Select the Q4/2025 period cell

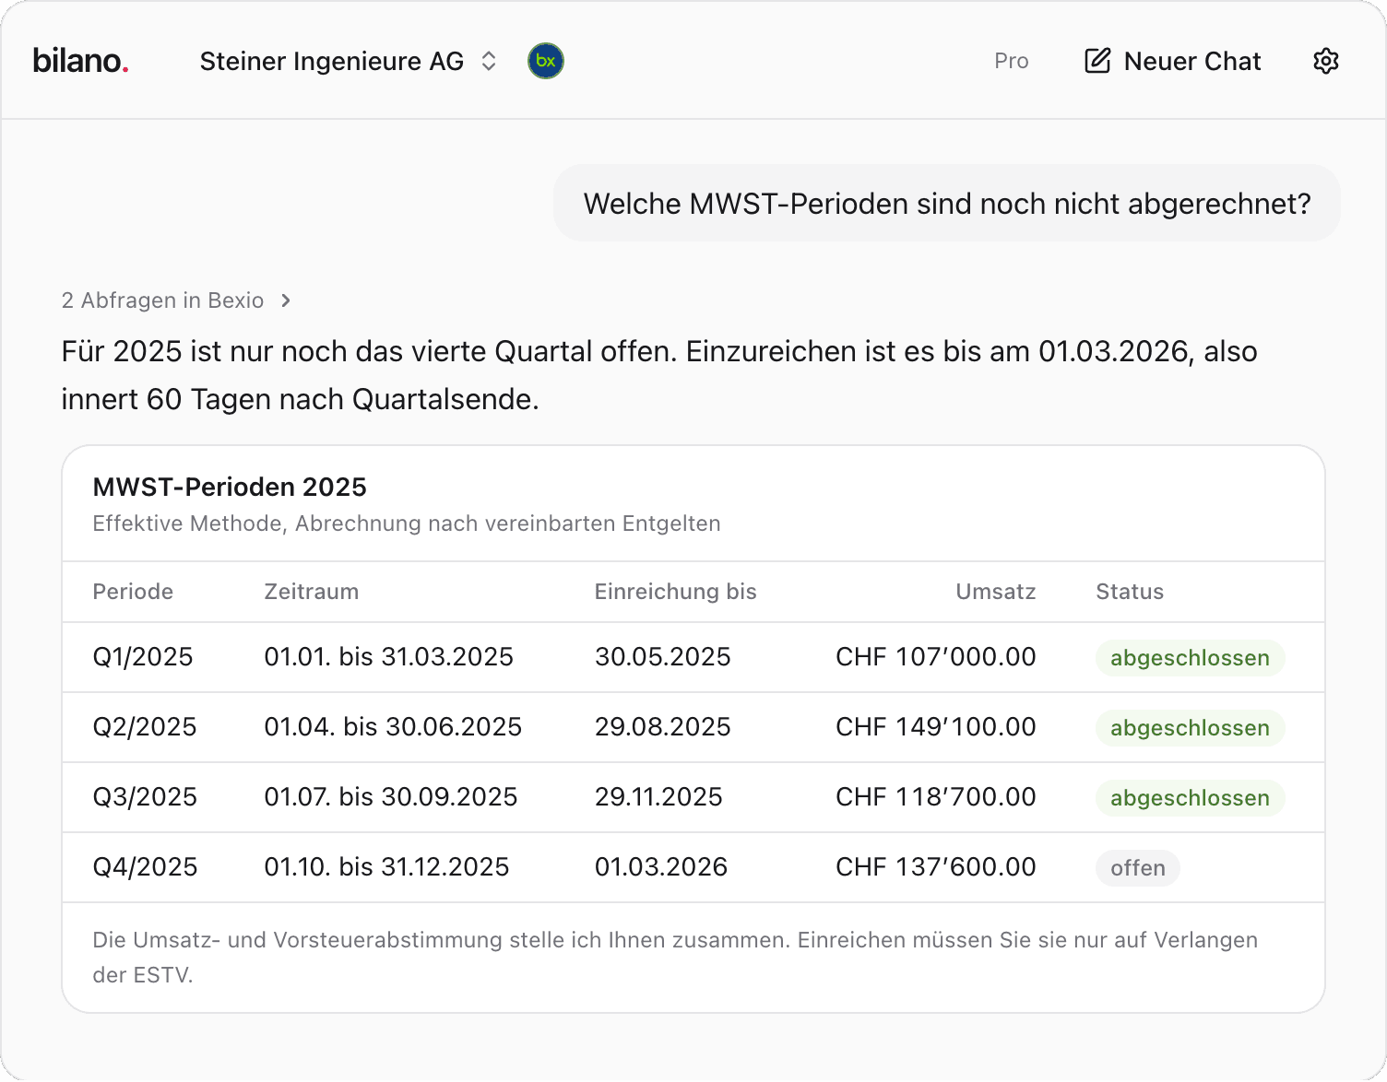point(145,867)
